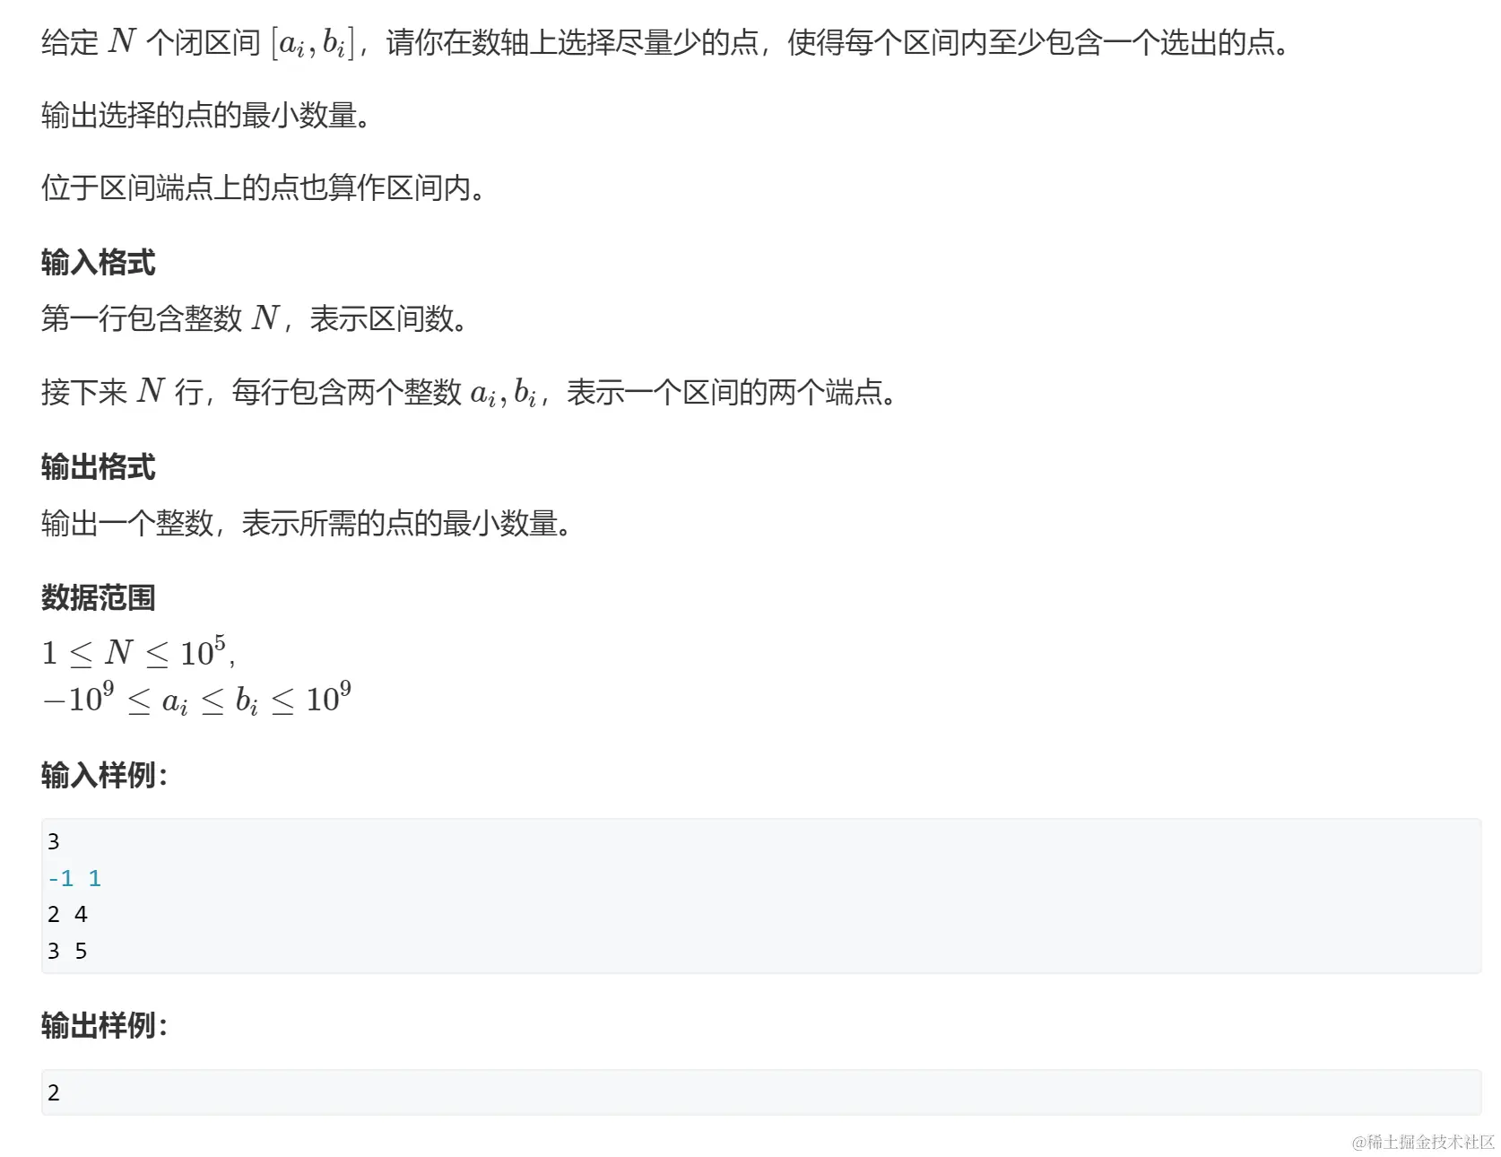Click the 数据范围 heading
Image resolution: width=1501 pixels, height=1157 pixels.
[x=98, y=597]
